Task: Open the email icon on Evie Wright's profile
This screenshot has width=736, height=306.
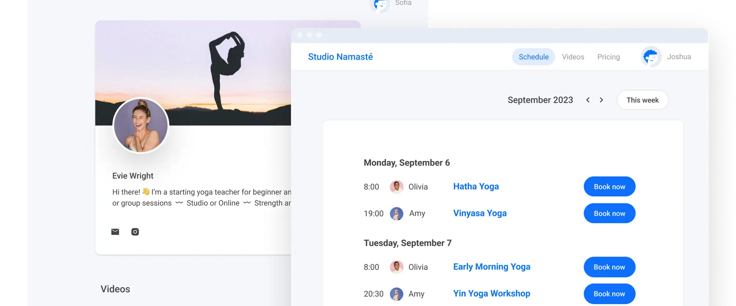Action: point(115,232)
